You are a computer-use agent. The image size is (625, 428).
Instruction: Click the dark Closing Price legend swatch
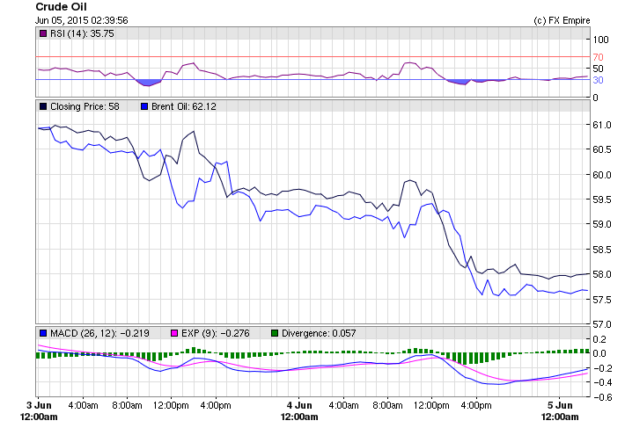point(44,106)
